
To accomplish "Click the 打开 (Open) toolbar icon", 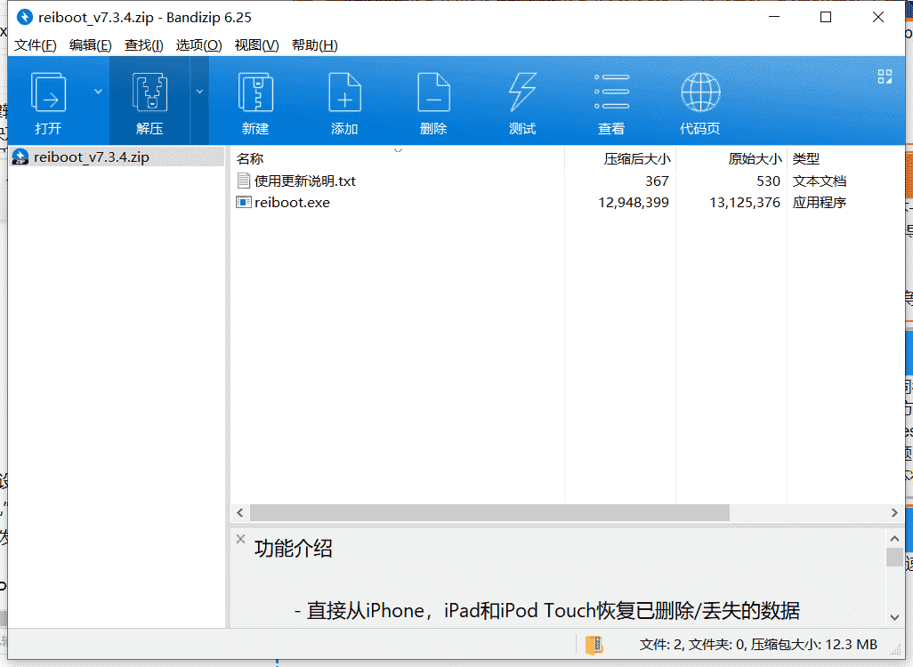I will (x=48, y=92).
